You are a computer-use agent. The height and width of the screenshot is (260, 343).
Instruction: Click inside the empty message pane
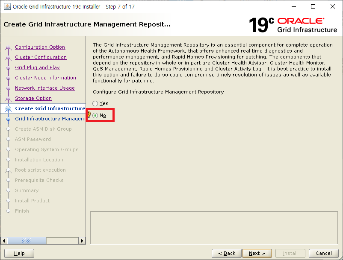214,228
